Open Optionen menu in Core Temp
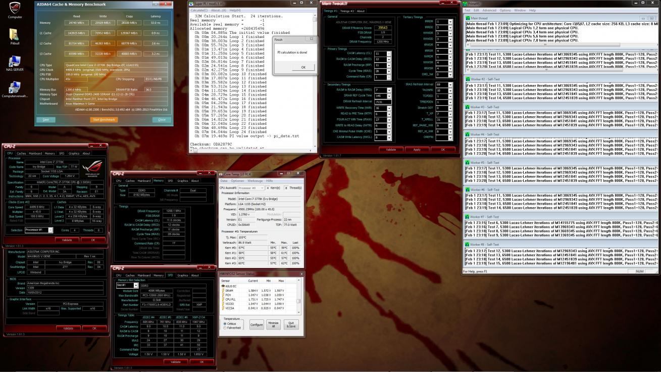The height and width of the screenshot is (372, 661). (x=237, y=180)
